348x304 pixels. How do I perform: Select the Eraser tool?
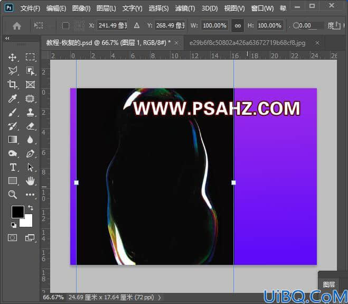coord(30,126)
